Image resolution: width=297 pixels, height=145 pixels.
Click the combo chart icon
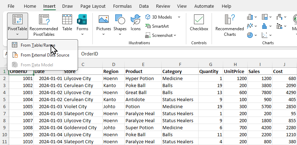(279, 26)
